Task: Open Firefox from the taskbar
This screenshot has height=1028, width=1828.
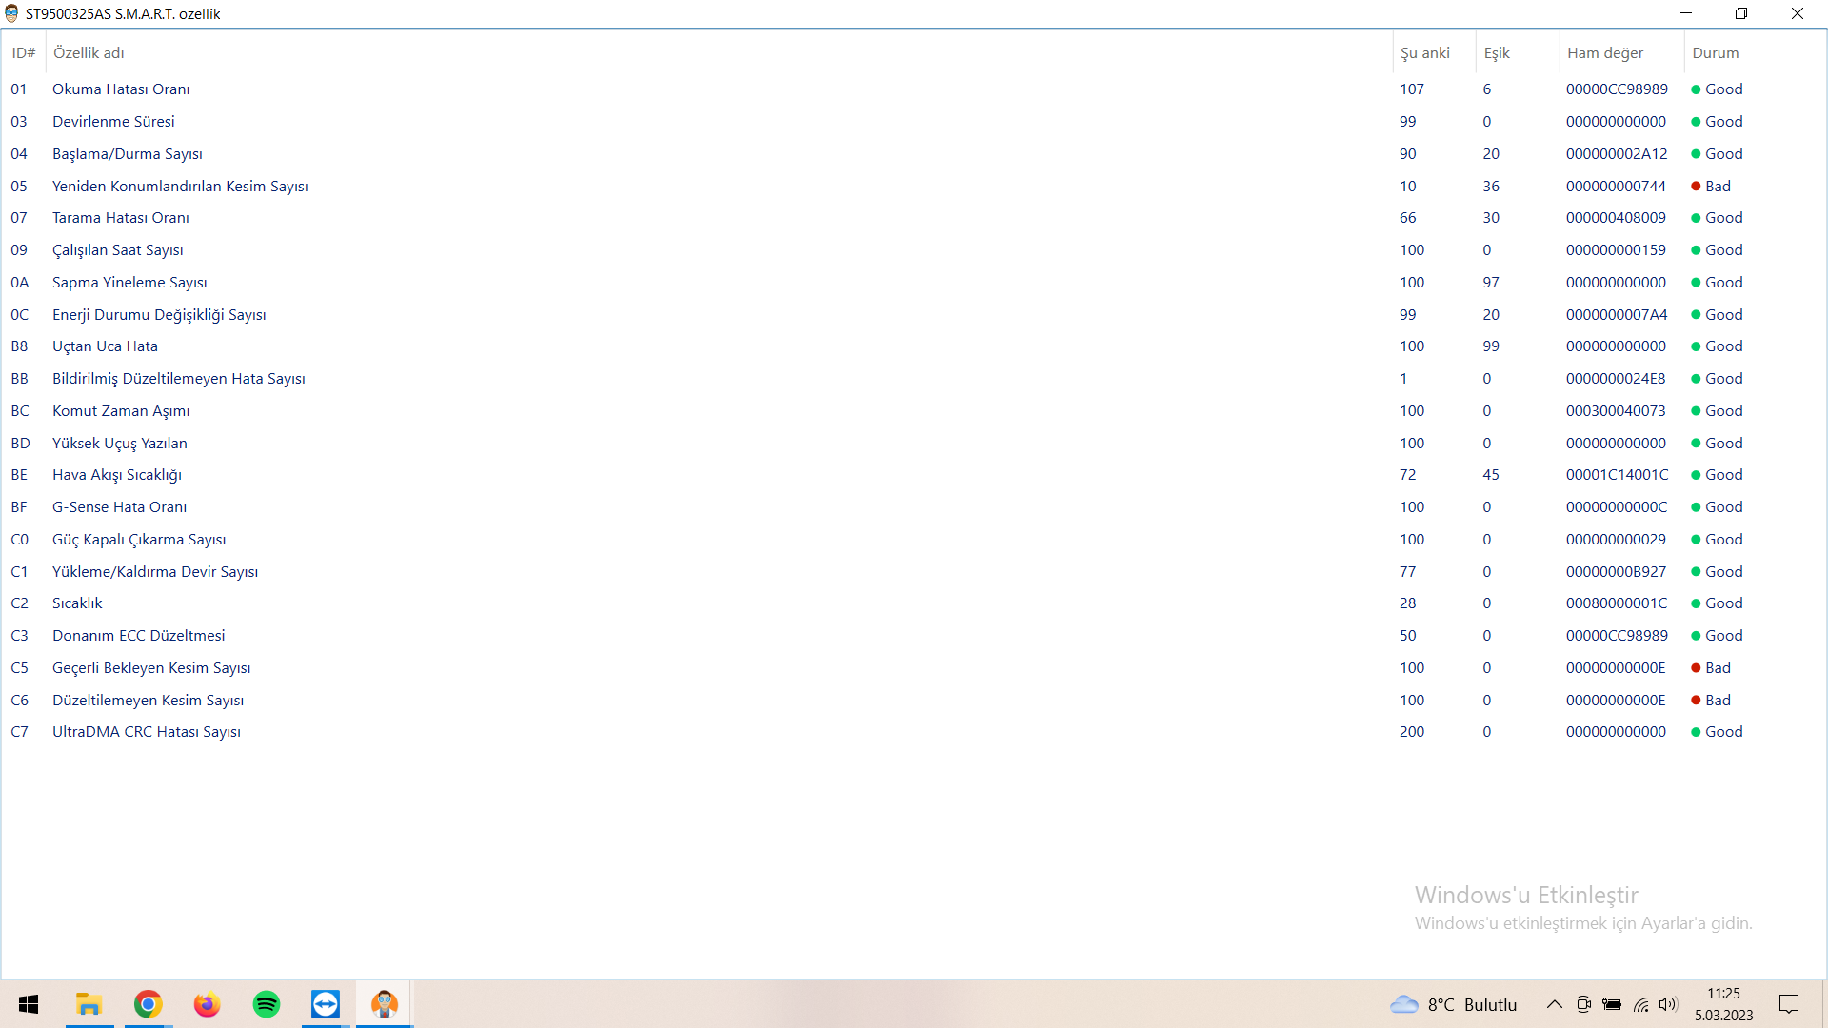Action: coord(208,1004)
